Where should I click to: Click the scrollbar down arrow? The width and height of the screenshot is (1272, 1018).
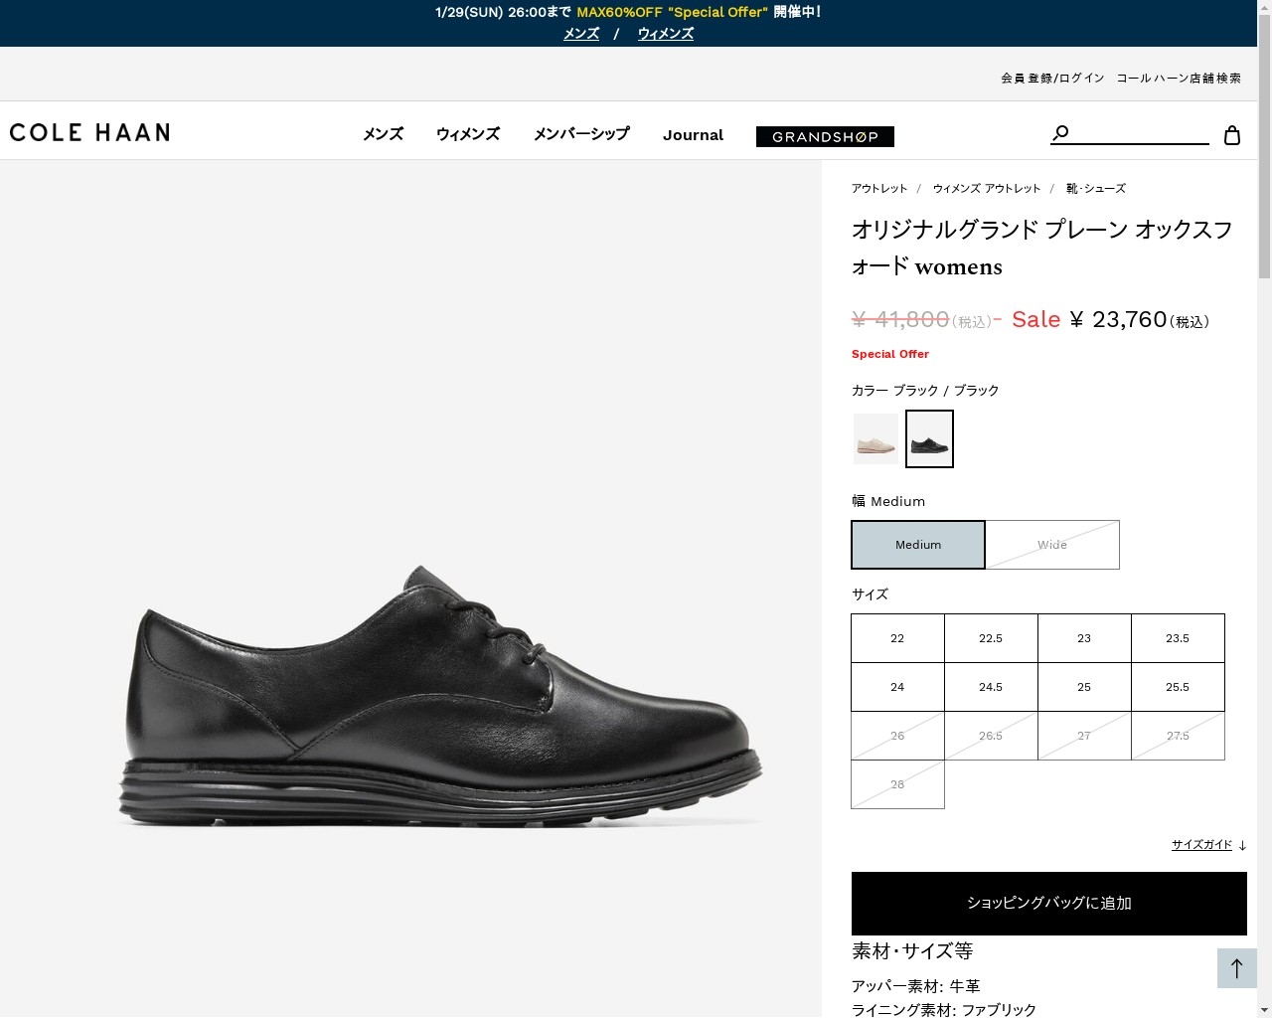(x=1264, y=1009)
